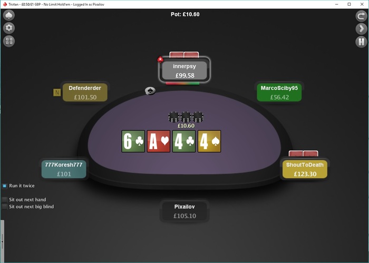Screen dimensions: 369x263
Task: Toggle the Run it twice checkbox
Action: pos(4,186)
